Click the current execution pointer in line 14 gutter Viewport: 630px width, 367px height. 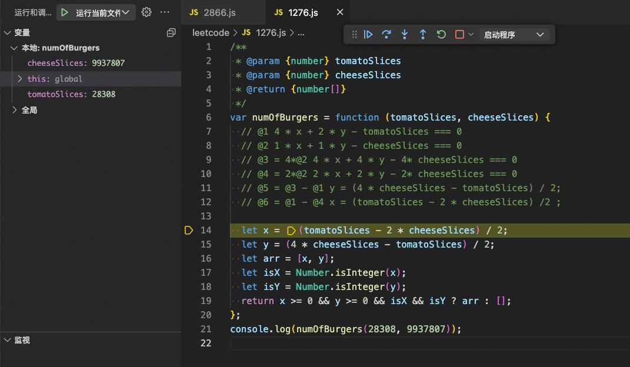tap(189, 231)
